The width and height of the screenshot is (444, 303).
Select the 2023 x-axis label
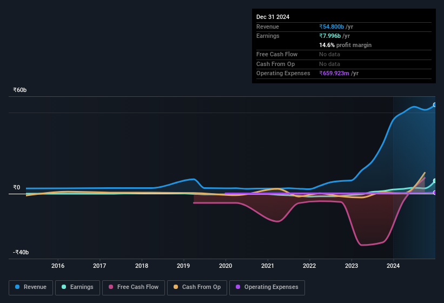click(x=352, y=266)
